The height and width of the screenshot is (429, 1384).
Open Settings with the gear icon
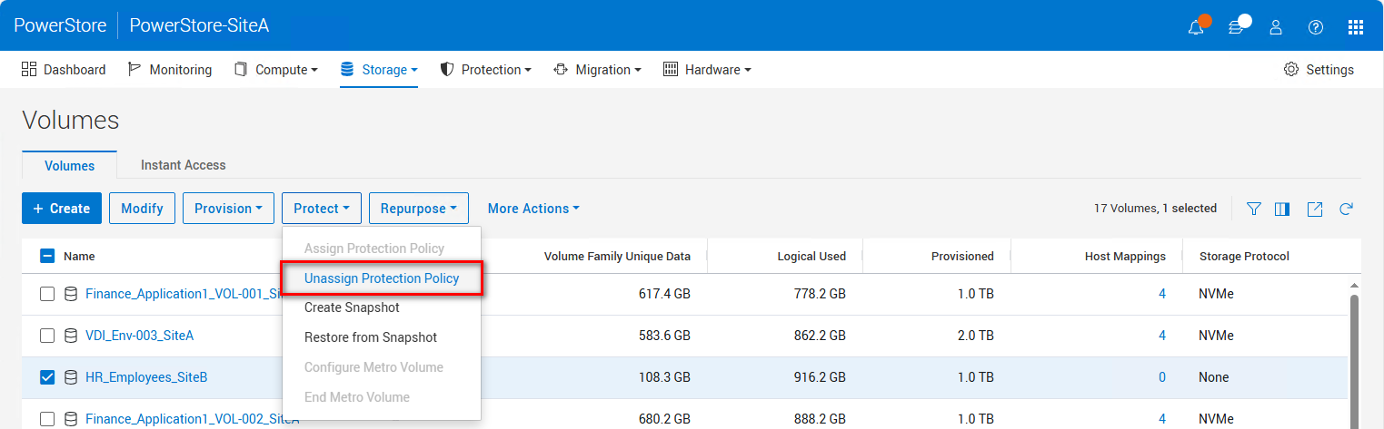pyautogui.click(x=1319, y=70)
